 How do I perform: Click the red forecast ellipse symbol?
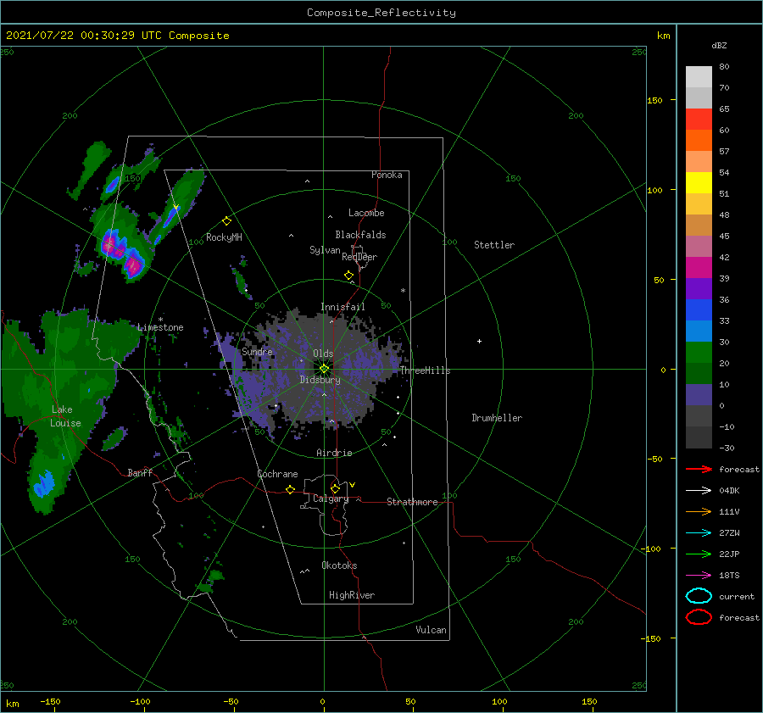coord(699,617)
